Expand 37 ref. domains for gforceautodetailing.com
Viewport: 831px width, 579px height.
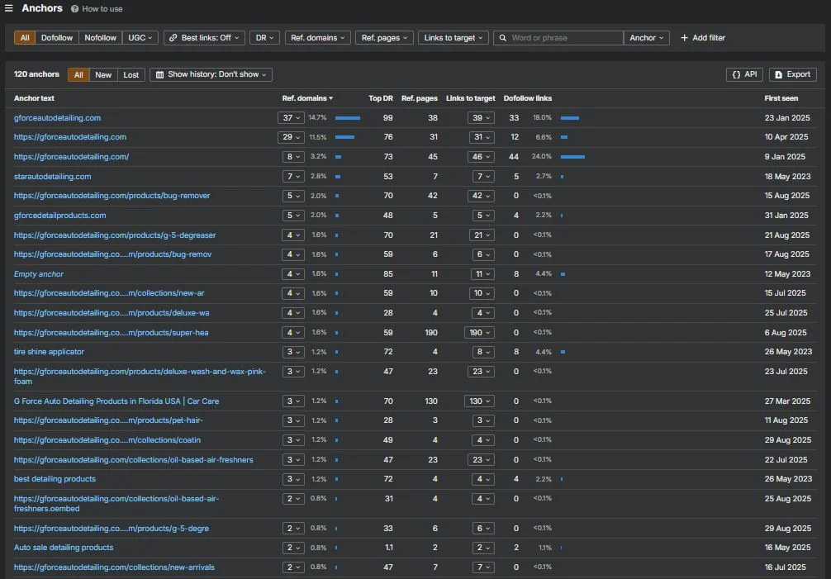291,117
